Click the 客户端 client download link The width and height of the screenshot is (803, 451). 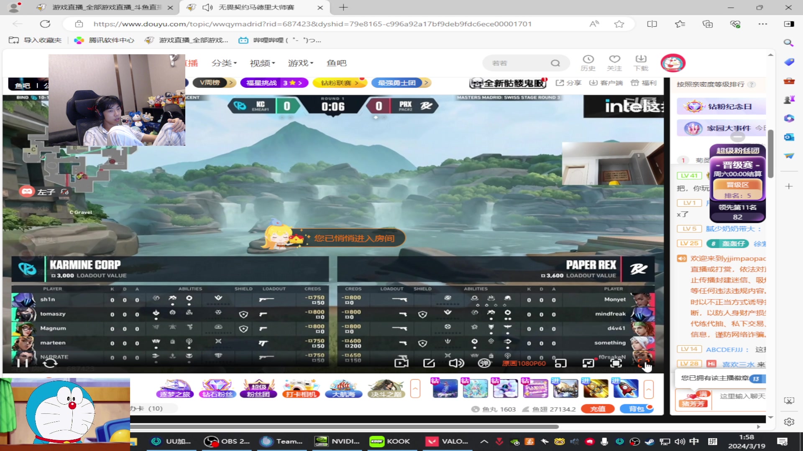click(x=606, y=83)
